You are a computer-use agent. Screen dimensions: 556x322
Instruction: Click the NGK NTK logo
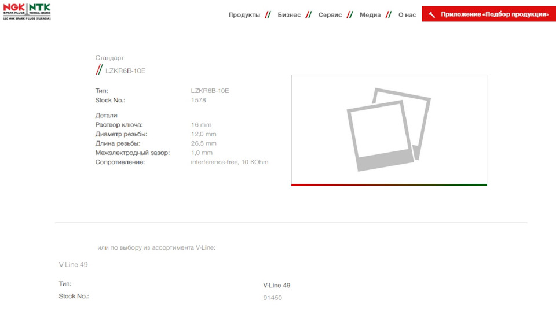tap(27, 12)
